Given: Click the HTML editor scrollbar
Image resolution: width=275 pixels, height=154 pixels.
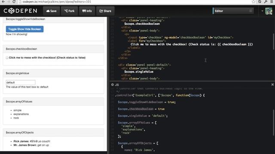Looking at the screenshot, I should [273, 42].
